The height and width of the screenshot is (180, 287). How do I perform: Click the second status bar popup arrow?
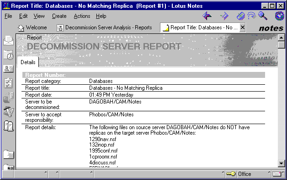[x=57, y=172]
